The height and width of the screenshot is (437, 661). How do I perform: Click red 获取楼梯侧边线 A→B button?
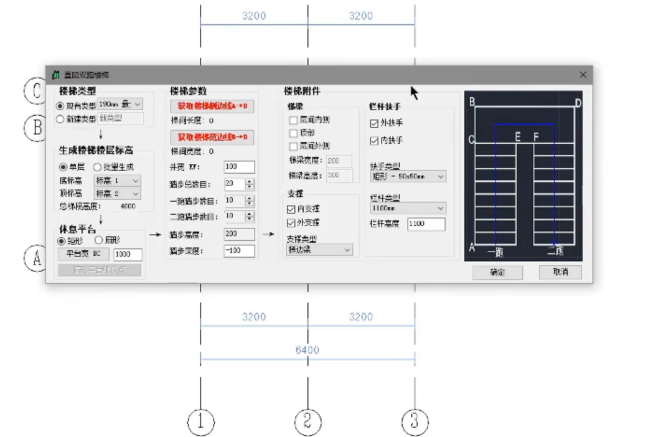[212, 106]
